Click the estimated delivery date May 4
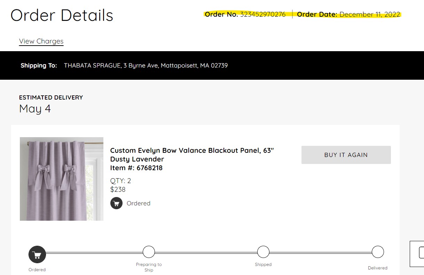424x275 pixels. pyautogui.click(x=35, y=109)
